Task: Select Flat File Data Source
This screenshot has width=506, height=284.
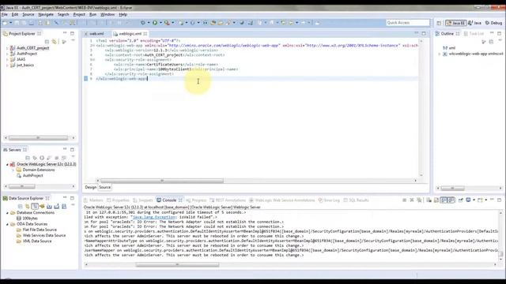Action: pyautogui.click(x=40, y=230)
